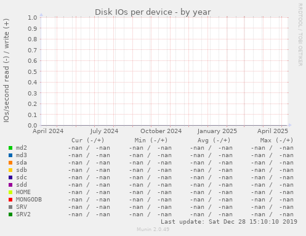Click the Cur (-/+) column header
This screenshot has height=236, width=306.
point(88,140)
